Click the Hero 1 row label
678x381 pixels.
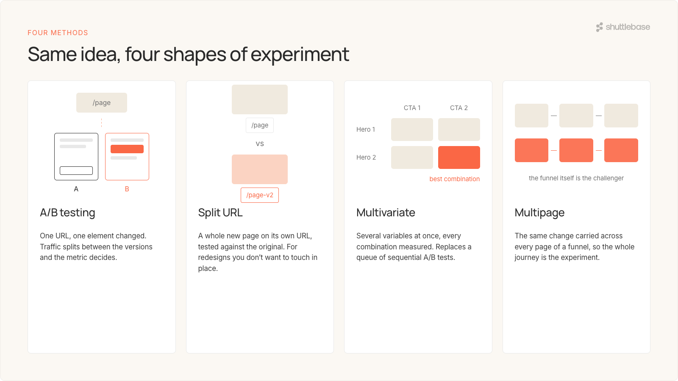(366, 130)
